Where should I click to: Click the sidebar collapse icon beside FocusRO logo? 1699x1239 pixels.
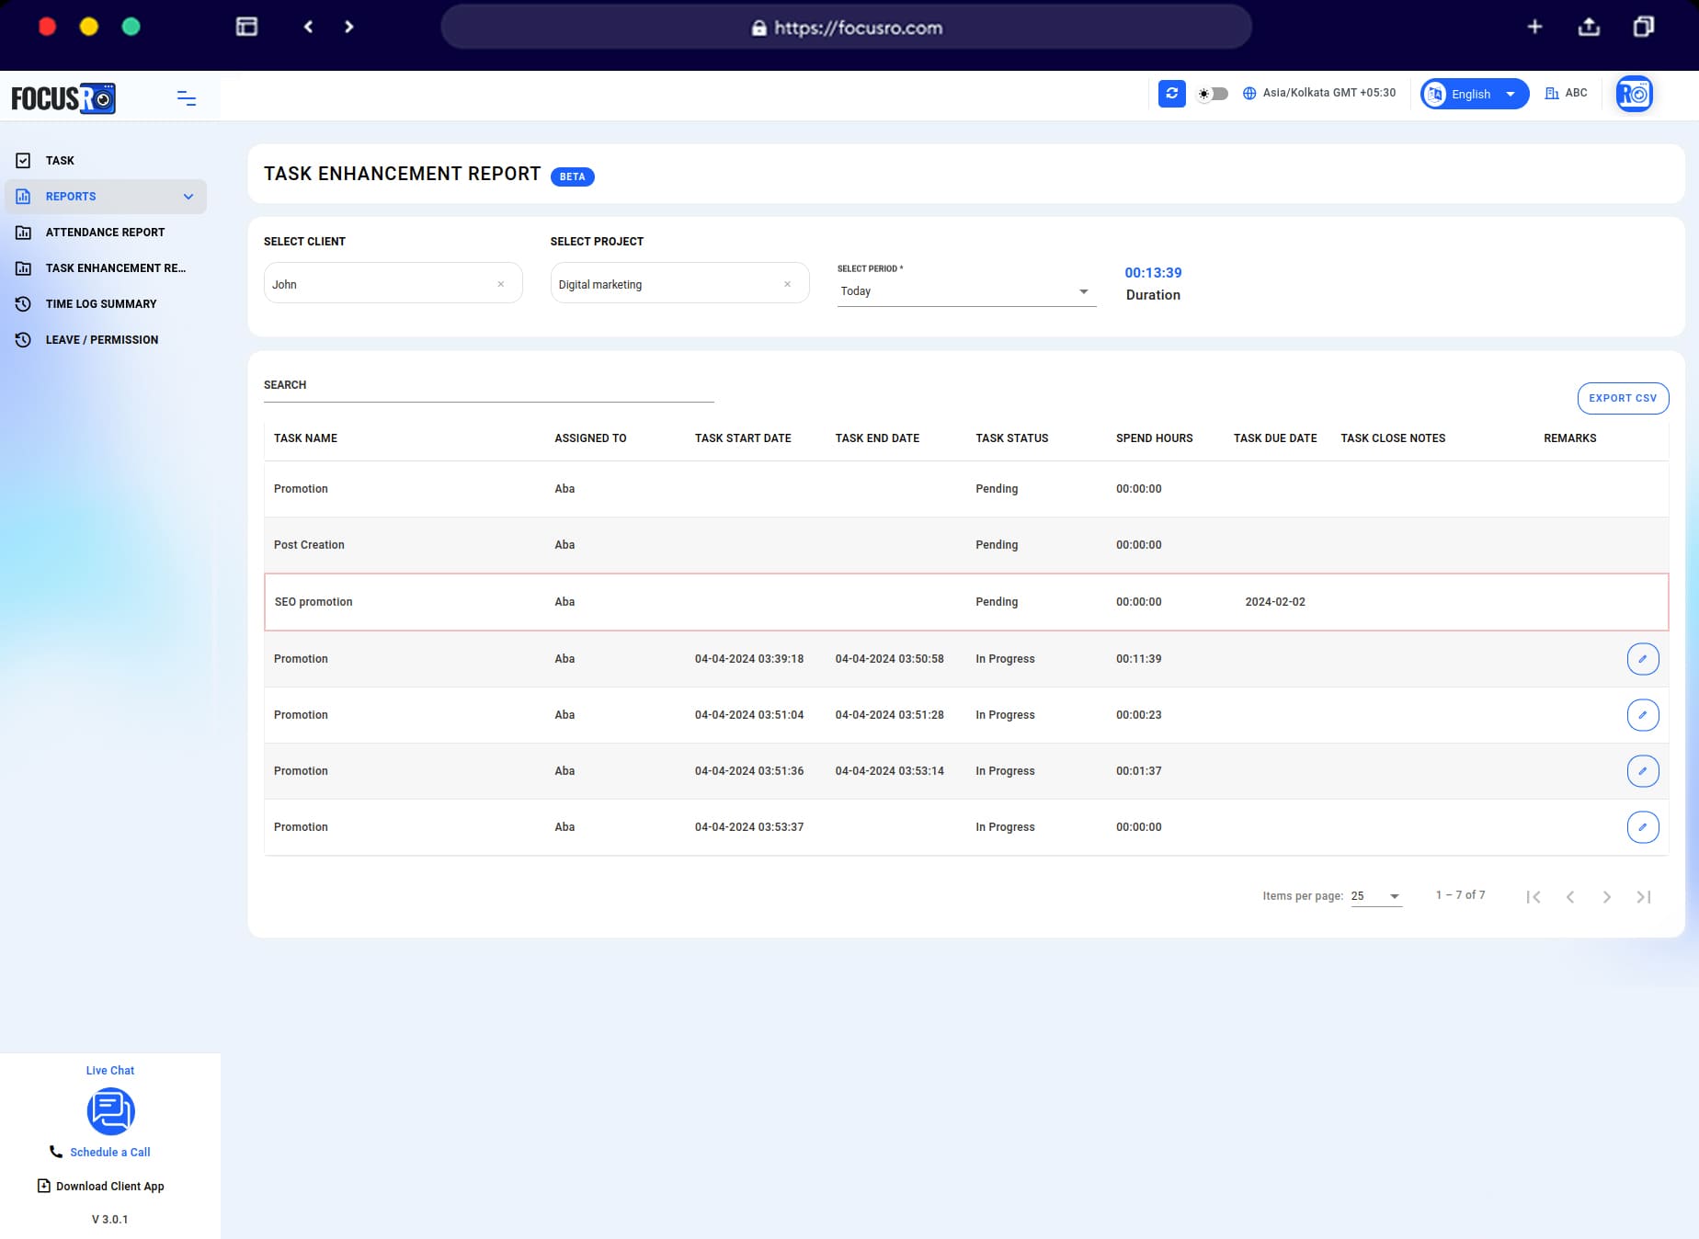coord(187,98)
